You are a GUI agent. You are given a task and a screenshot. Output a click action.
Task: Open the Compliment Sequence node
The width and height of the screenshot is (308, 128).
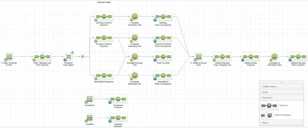[x=118, y=99]
